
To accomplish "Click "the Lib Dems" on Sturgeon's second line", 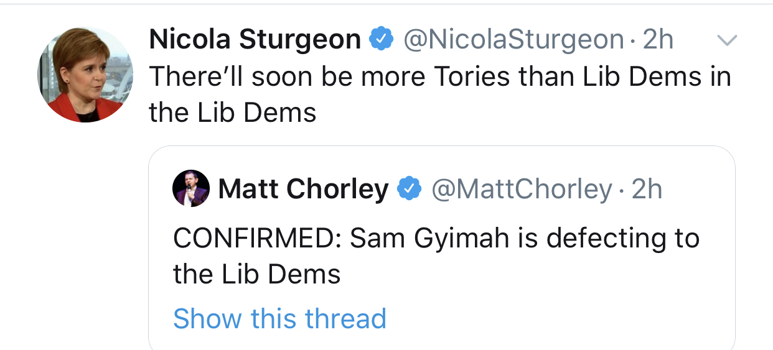I will click(x=233, y=113).
